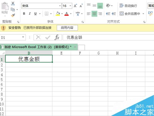Align text to the left

tap(89, 14)
